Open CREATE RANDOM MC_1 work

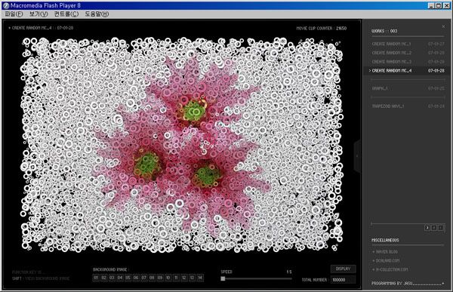408,44
